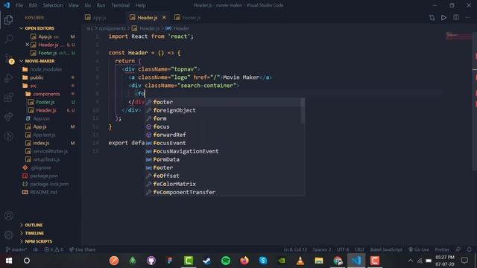The image size is (477, 268).
Task: Open the Accounts icon in activity bar
Action: point(8,215)
